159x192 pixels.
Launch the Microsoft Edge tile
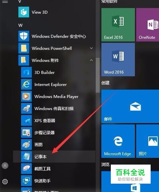point(118,141)
